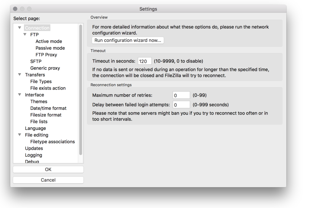
Task: Select the Updates settings page
Action: point(34,148)
